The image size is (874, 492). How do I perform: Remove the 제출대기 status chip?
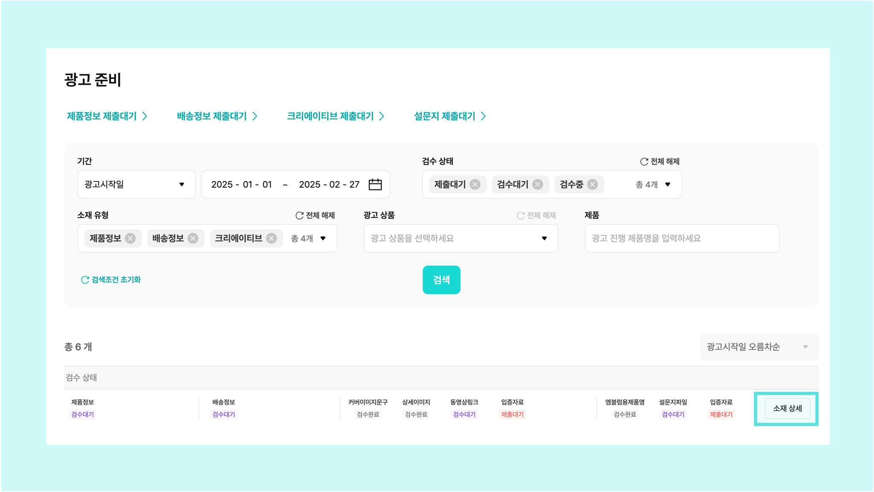pyautogui.click(x=475, y=184)
